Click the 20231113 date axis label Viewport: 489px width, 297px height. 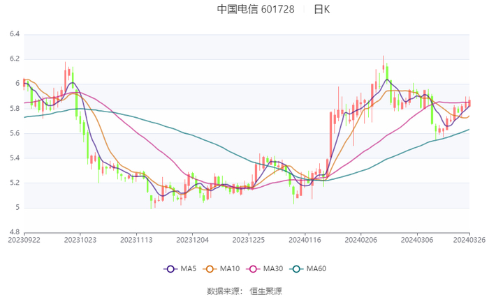tap(136, 240)
